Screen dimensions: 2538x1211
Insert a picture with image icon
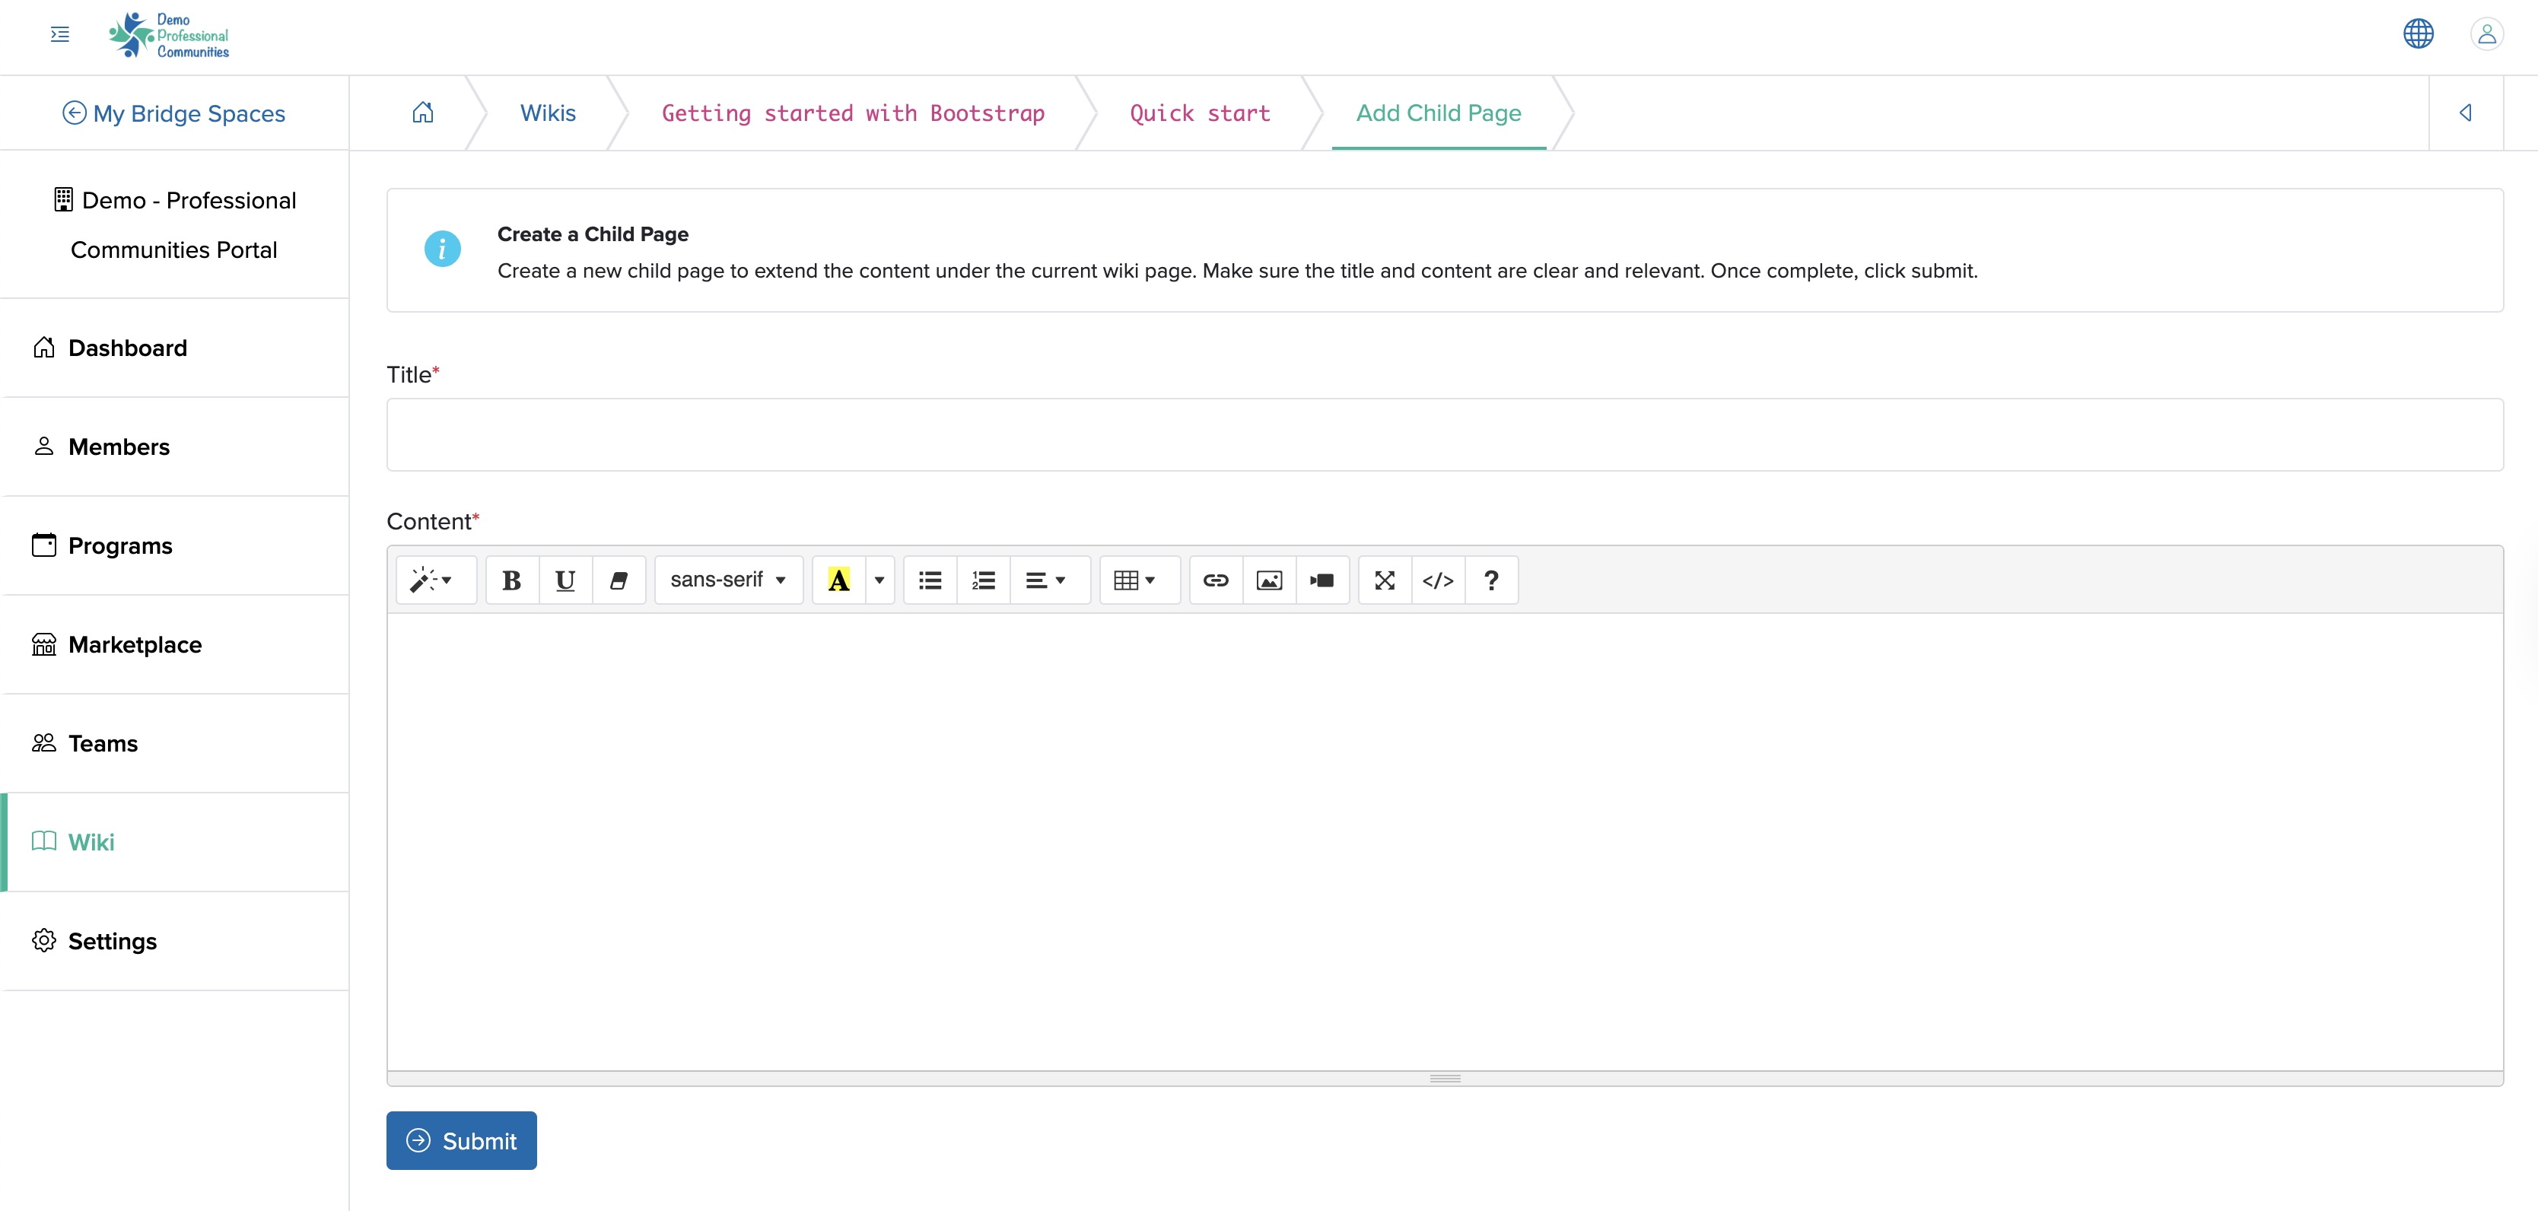1269,580
